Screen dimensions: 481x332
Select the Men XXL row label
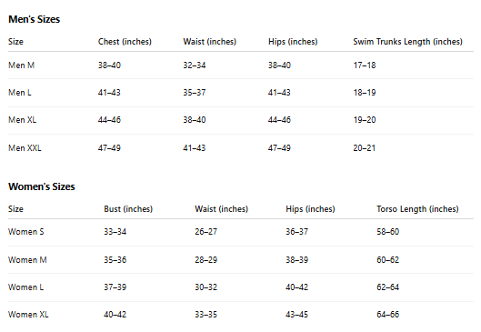click(25, 148)
